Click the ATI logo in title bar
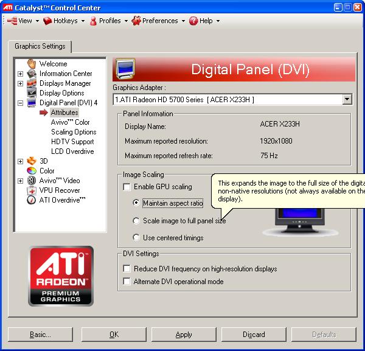Image resolution: width=365 pixels, height=351 pixels. [x=8, y=7]
